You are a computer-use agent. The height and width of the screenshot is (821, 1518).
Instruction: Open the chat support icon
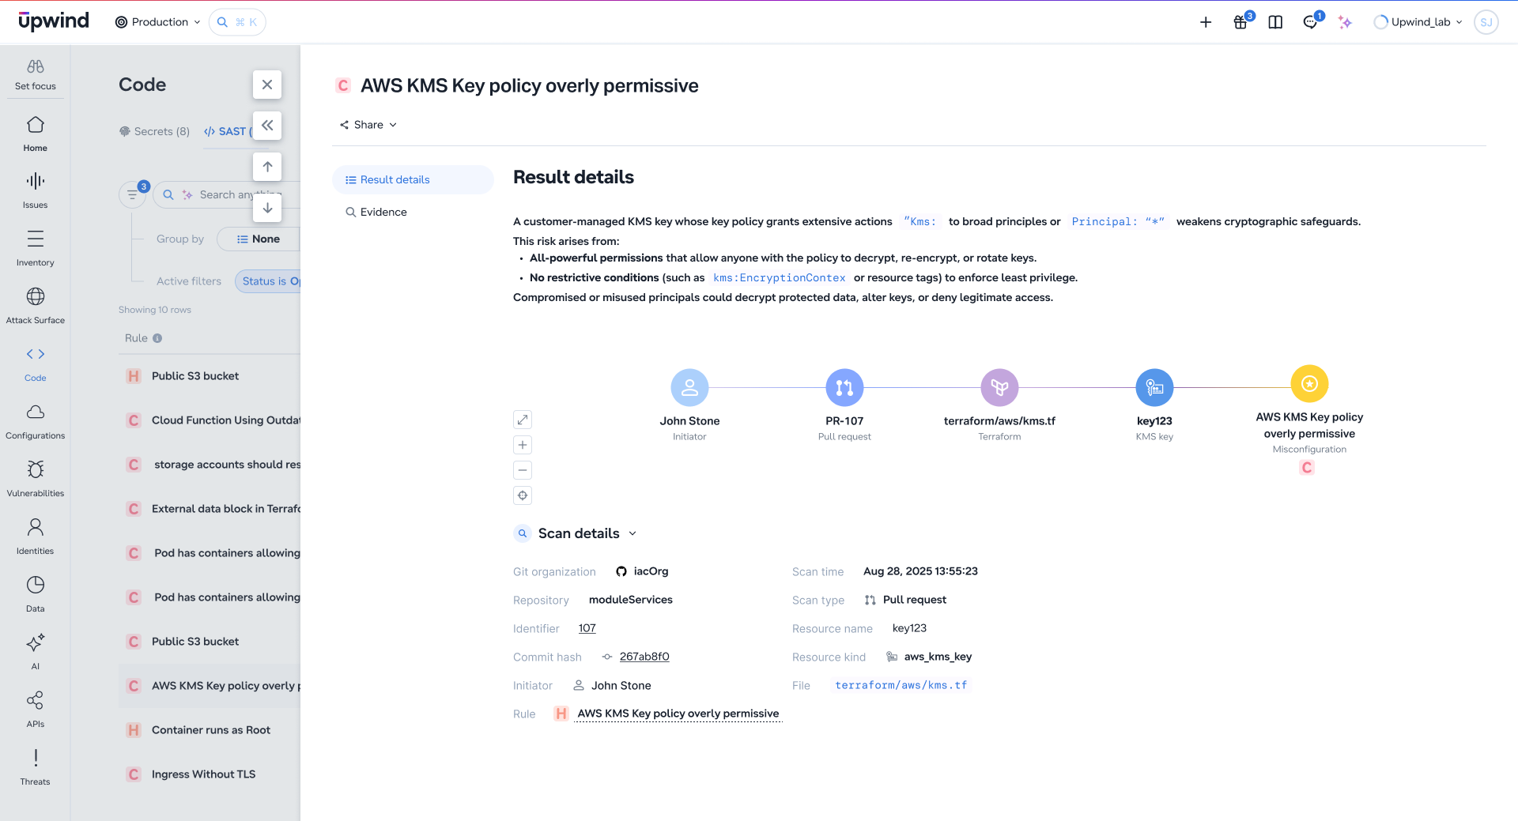point(1310,22)
